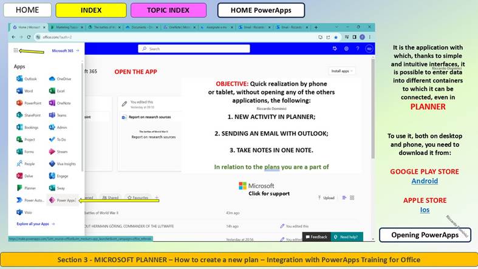Switch to the Documents browser tab
The image size is (478, 269).
142,27
